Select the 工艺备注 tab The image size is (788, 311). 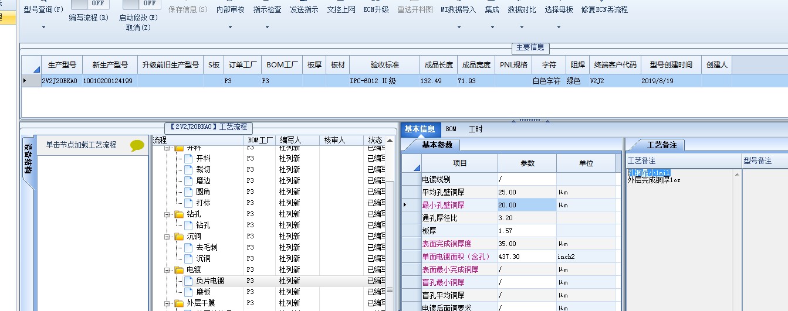point(662,145)
